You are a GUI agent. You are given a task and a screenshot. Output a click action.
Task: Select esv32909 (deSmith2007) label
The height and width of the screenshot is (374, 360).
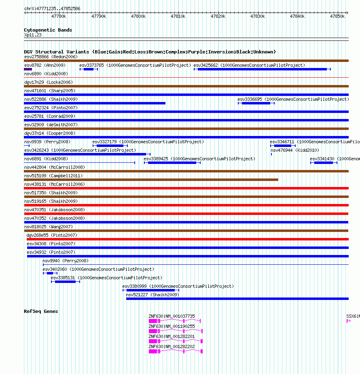pos(51,125)
